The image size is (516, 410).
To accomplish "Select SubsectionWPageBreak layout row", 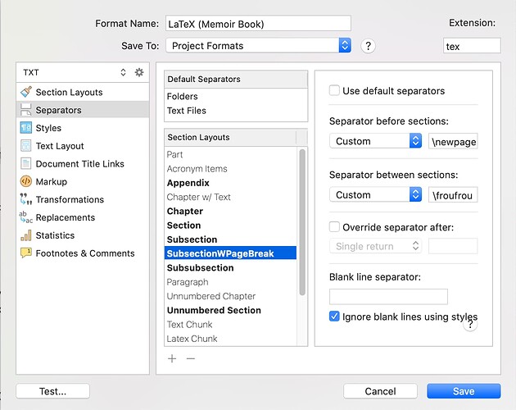I will [x=230, y=253].
